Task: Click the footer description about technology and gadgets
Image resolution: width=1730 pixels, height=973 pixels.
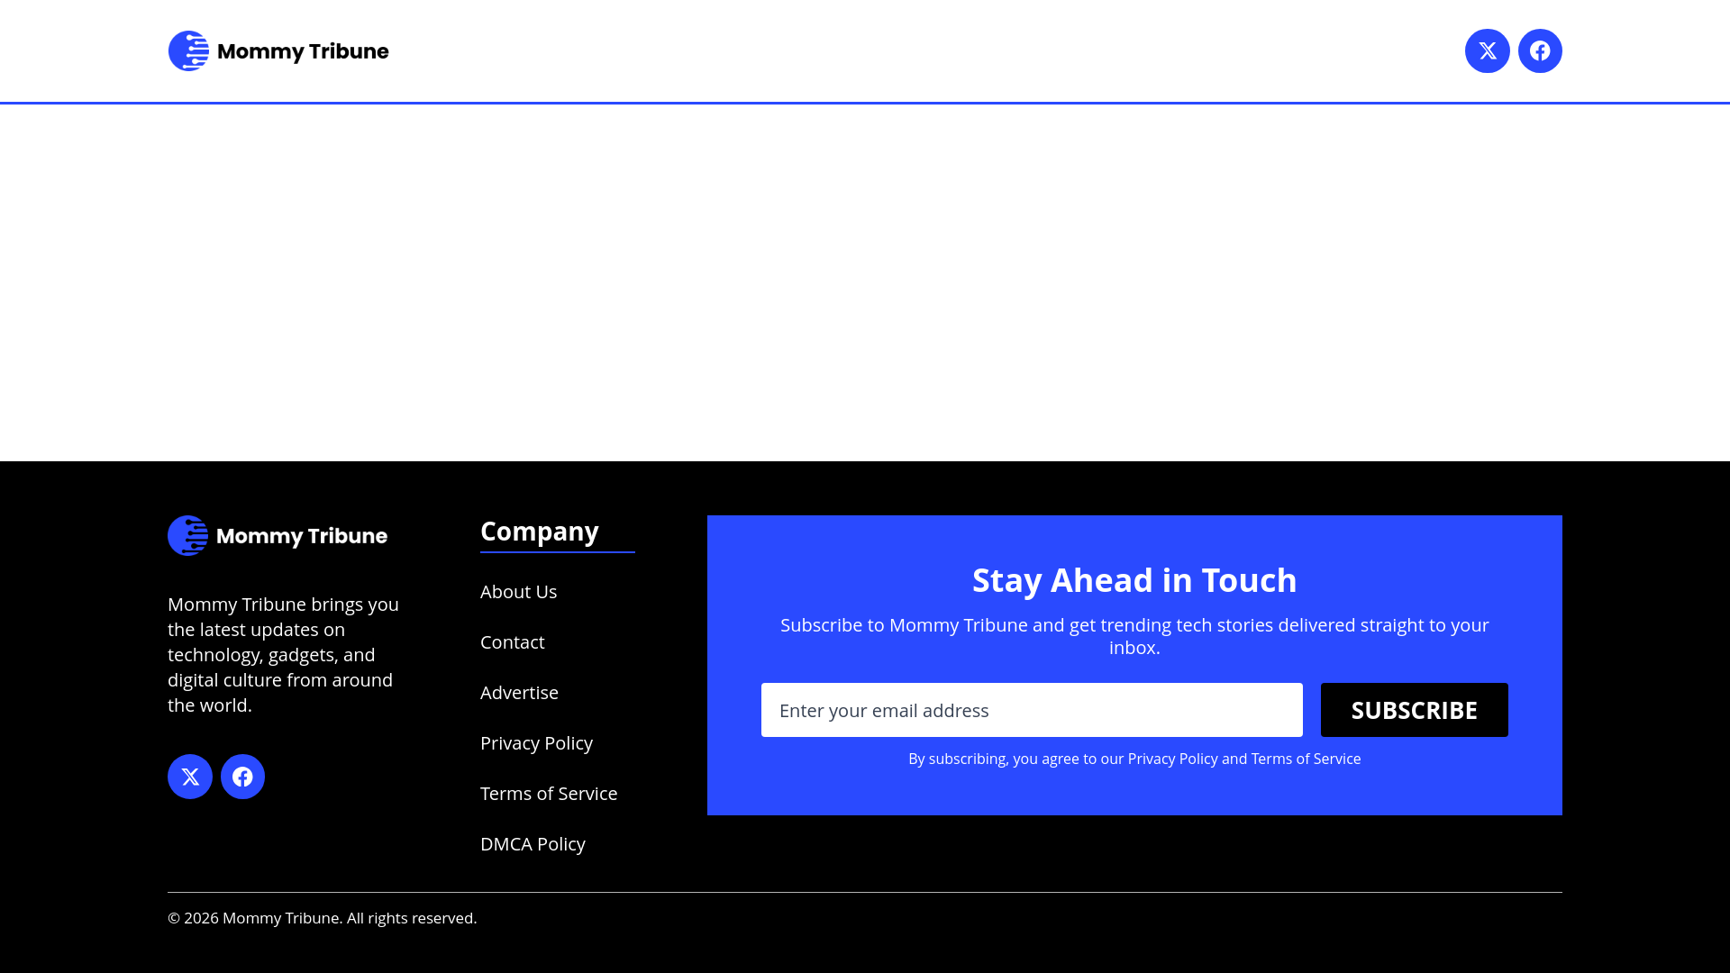Action: (285, 655)
